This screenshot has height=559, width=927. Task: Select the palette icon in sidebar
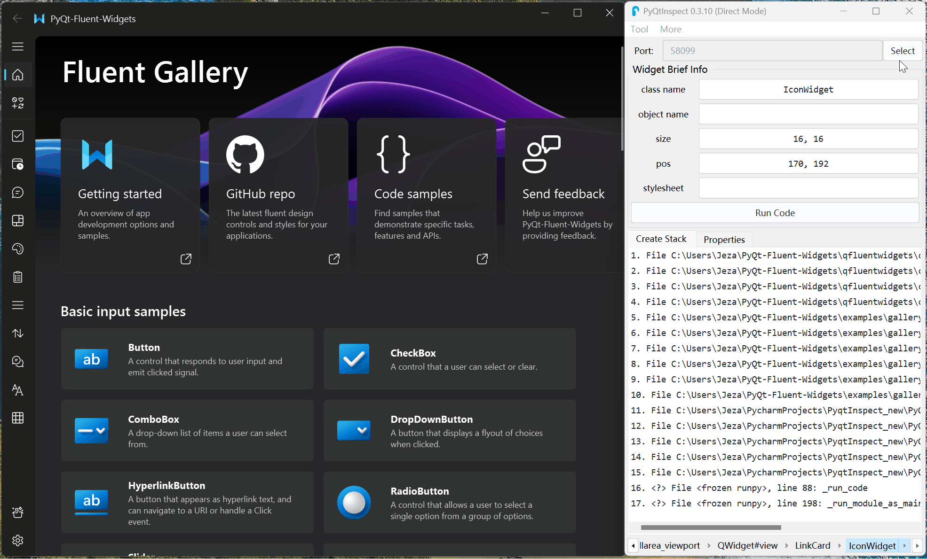coord(18,249)
